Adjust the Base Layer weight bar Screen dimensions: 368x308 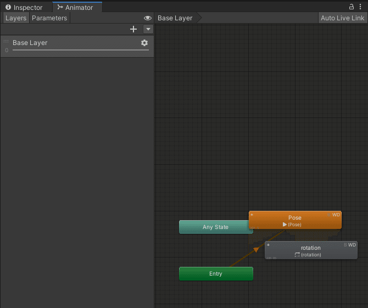[x=81, y=50]
